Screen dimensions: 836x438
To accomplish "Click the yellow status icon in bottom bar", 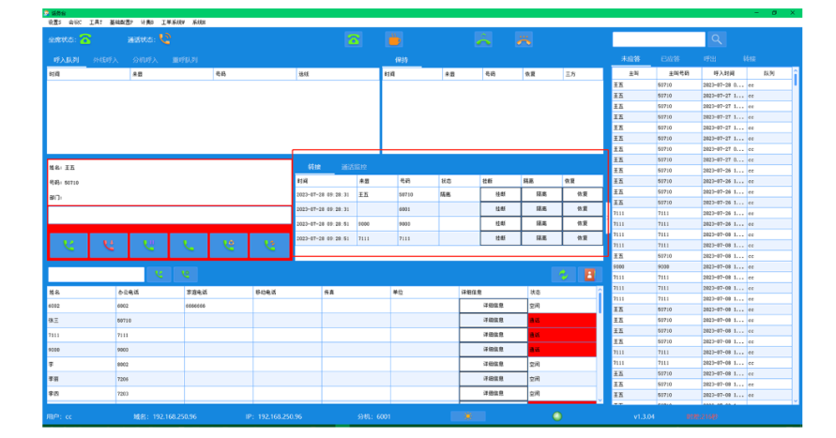I will (x=467, y=415).
